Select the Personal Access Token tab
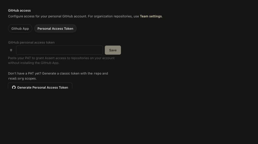Viewport: 258px width, 144px height. tap(55, 28)
